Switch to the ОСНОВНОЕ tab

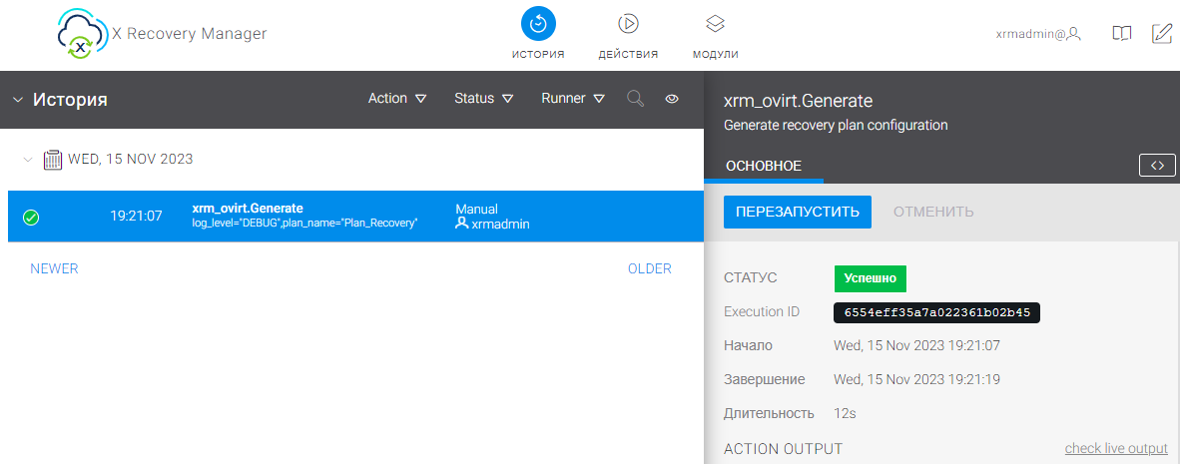pos(764,166)
